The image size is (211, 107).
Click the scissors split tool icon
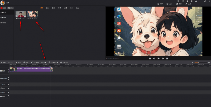coord(16,62)
